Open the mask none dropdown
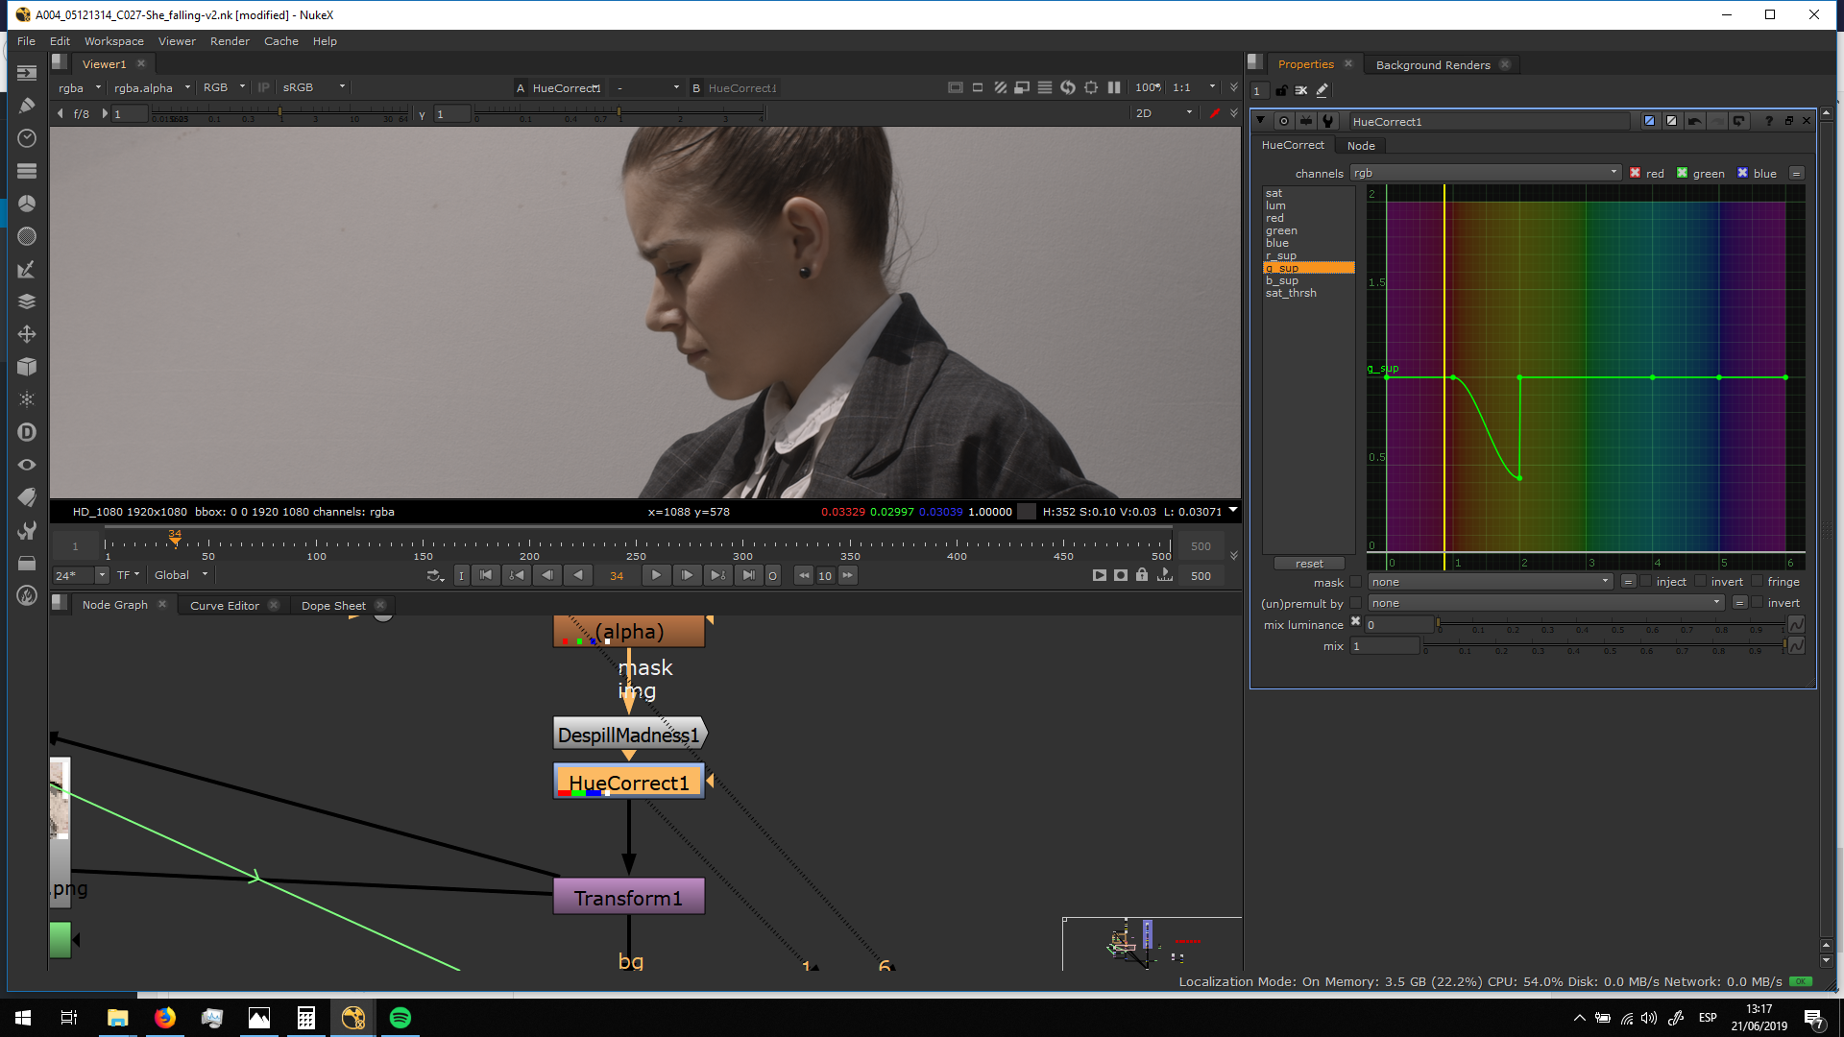Image resolution: width=1844 pixels, height=1037 pixels. (1490, 581)
